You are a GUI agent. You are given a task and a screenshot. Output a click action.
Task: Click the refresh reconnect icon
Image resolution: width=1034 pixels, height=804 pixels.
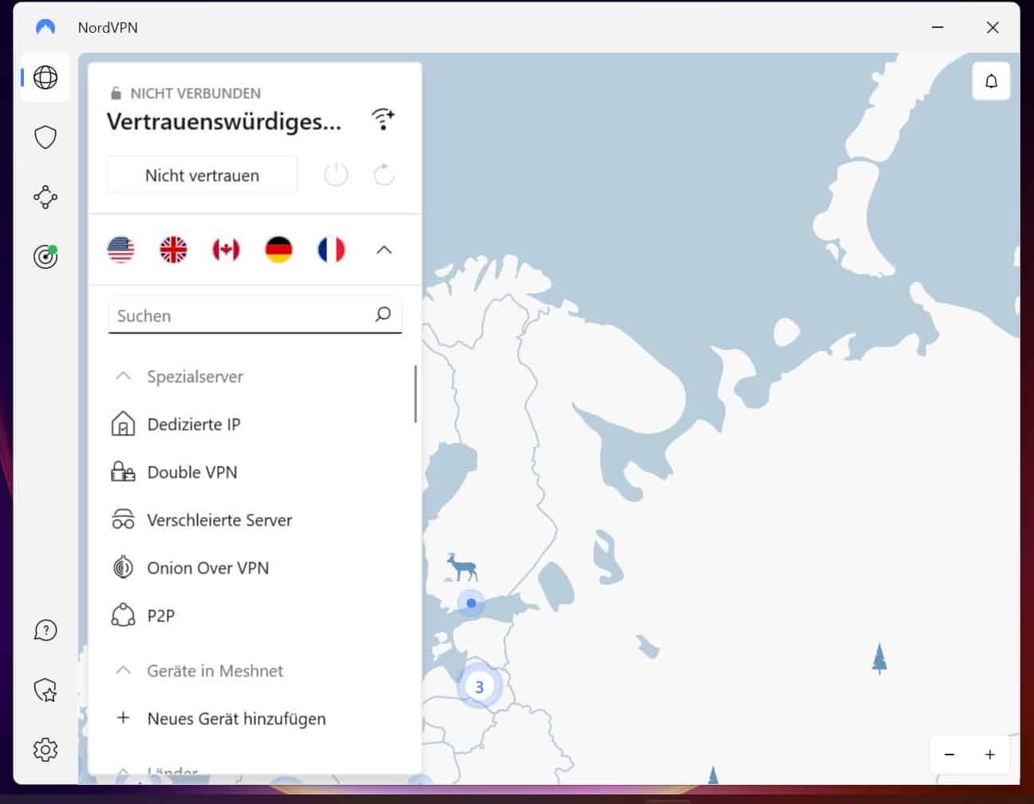pyautogui.click(x=384, y=175)
